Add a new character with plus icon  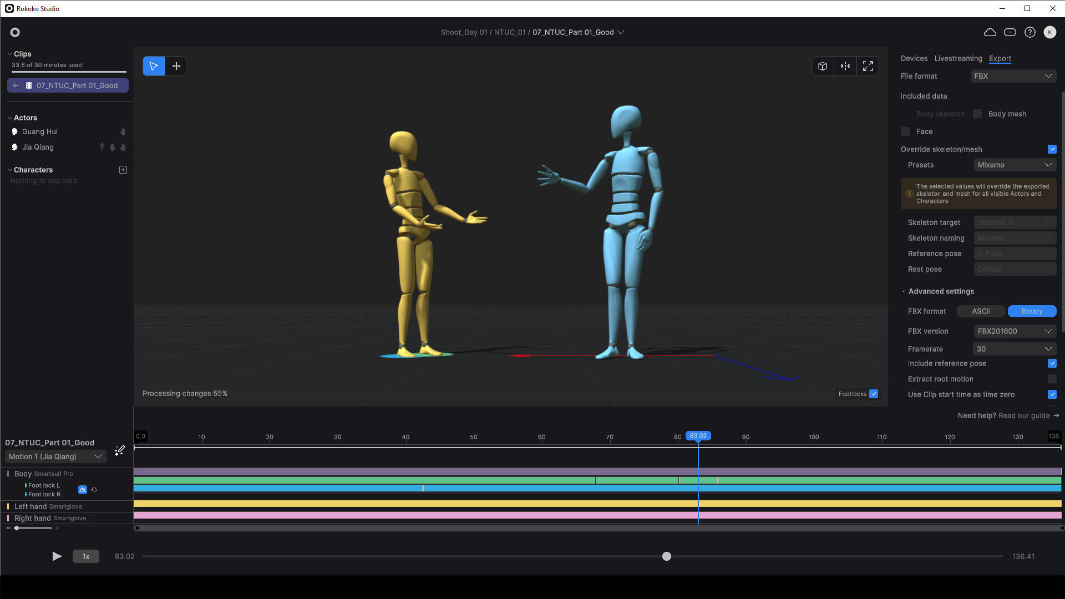pos(123,170)
